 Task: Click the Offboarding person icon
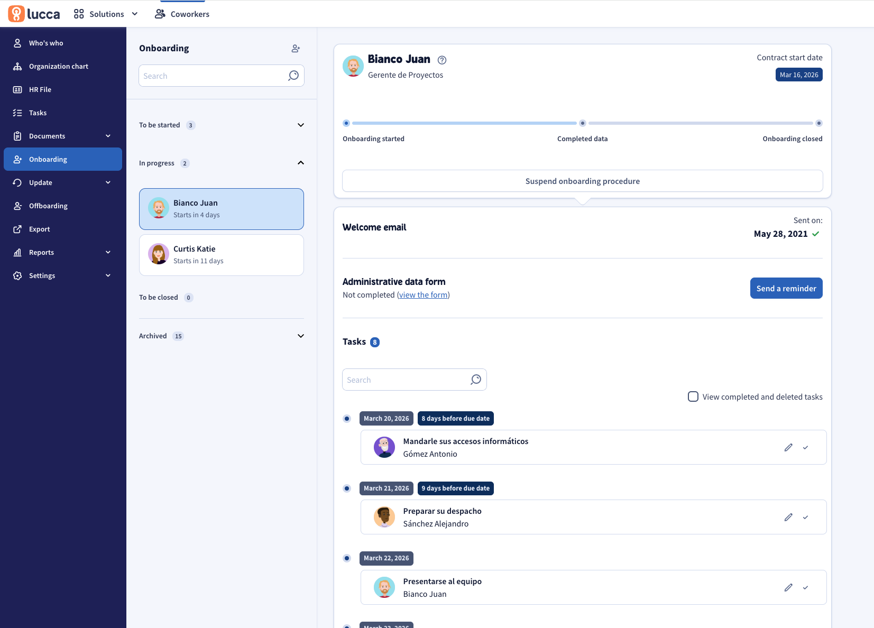(17, 206)
